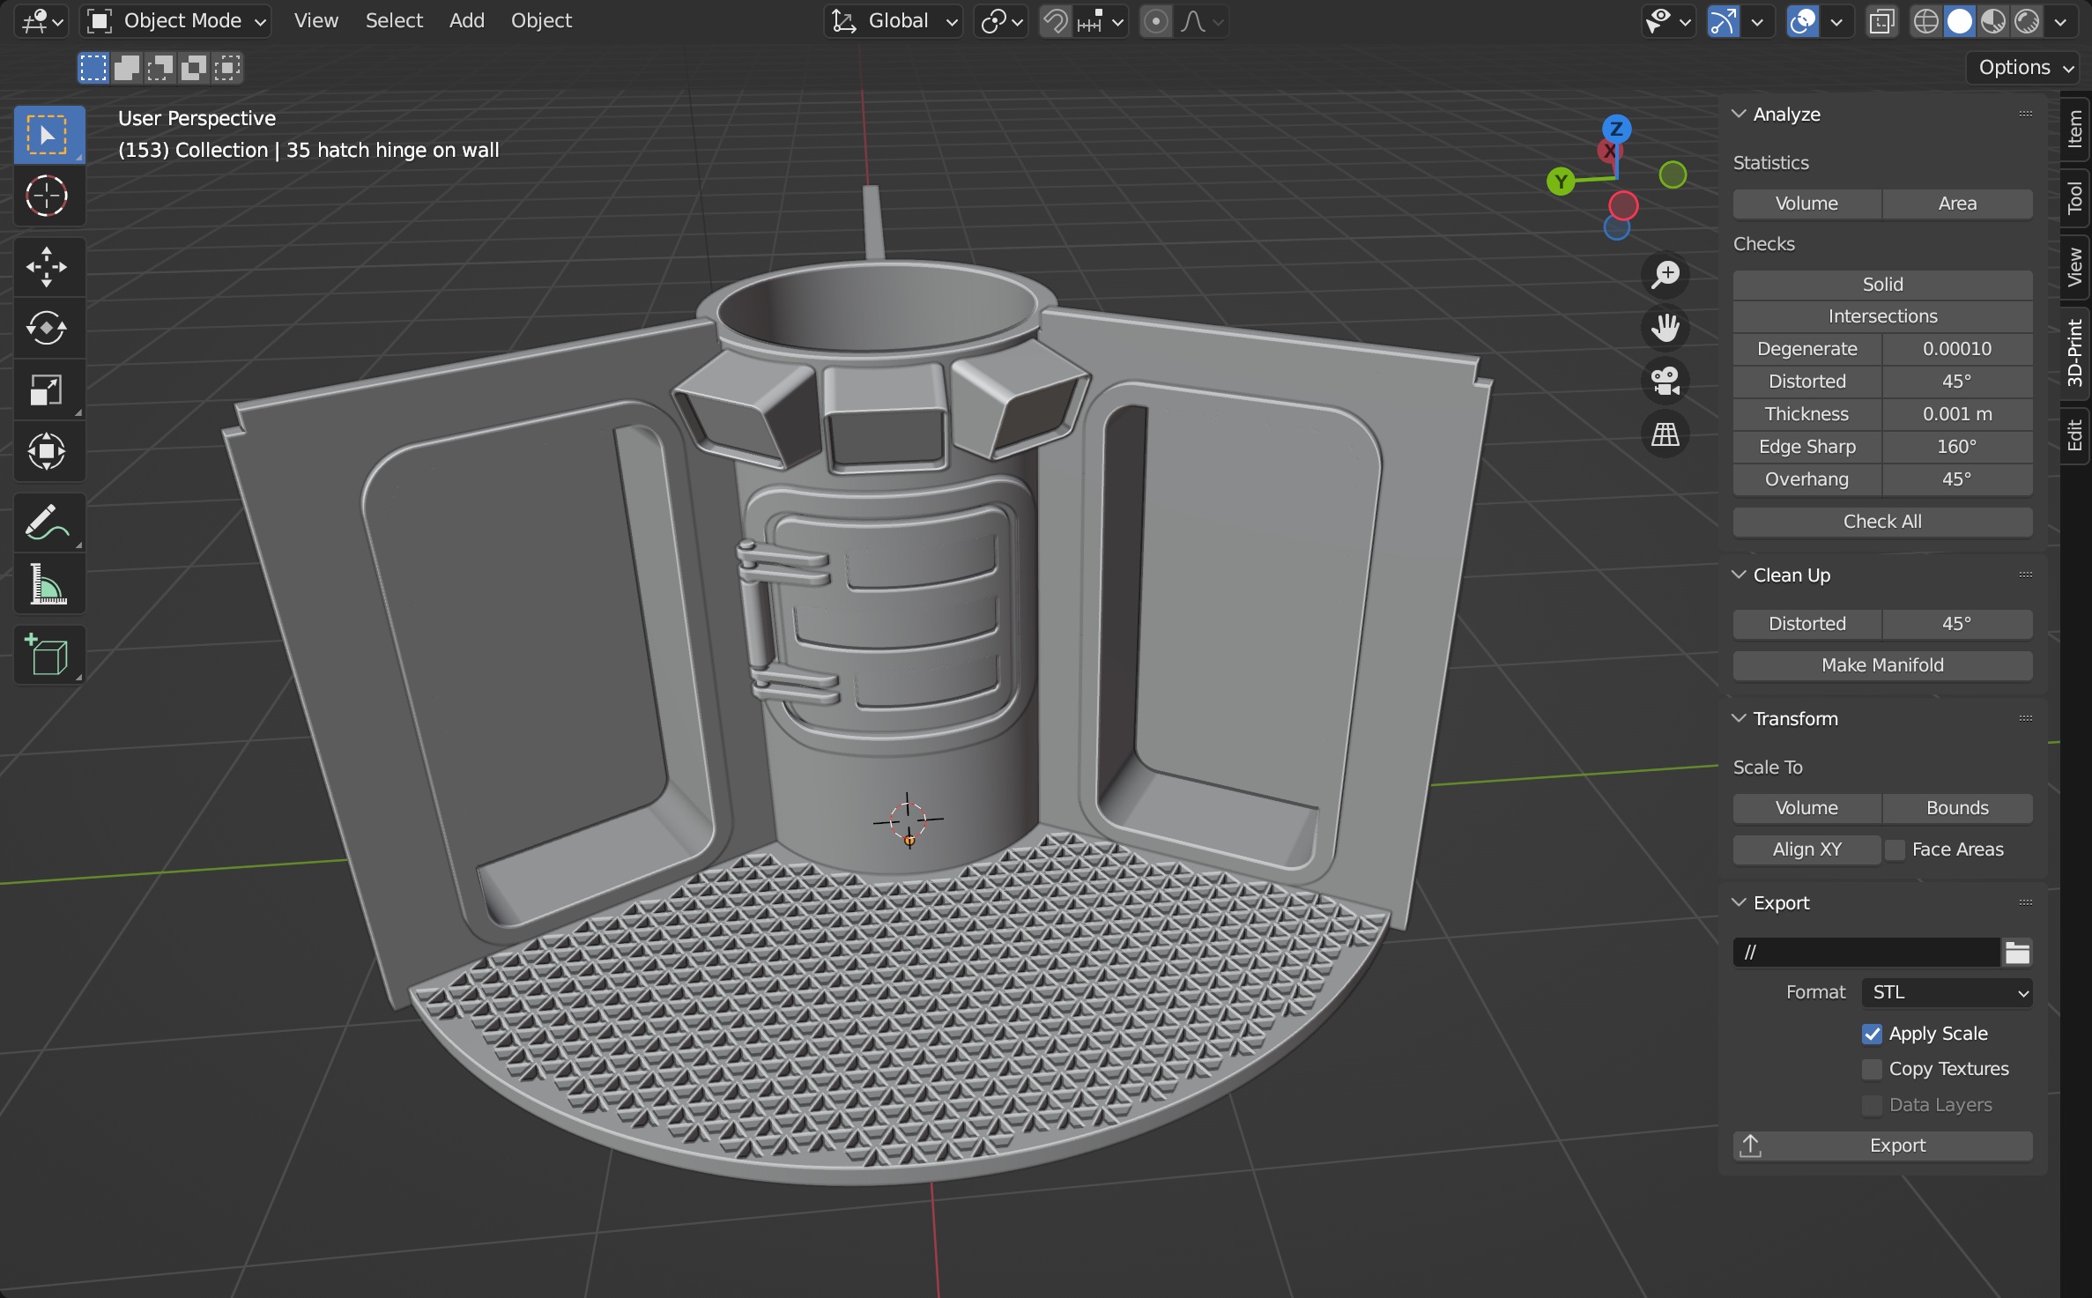Open the pivot point dropdown
The image size is (2092, 1298).
tap(1001, 21)
